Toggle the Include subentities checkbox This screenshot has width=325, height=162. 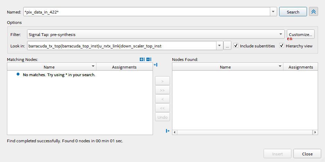click(236, 46)
